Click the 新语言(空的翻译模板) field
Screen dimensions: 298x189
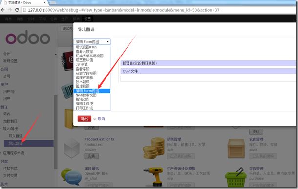tap(208, 63)
